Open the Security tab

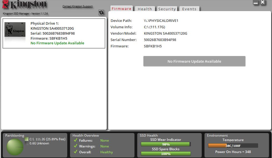point(167,9)
